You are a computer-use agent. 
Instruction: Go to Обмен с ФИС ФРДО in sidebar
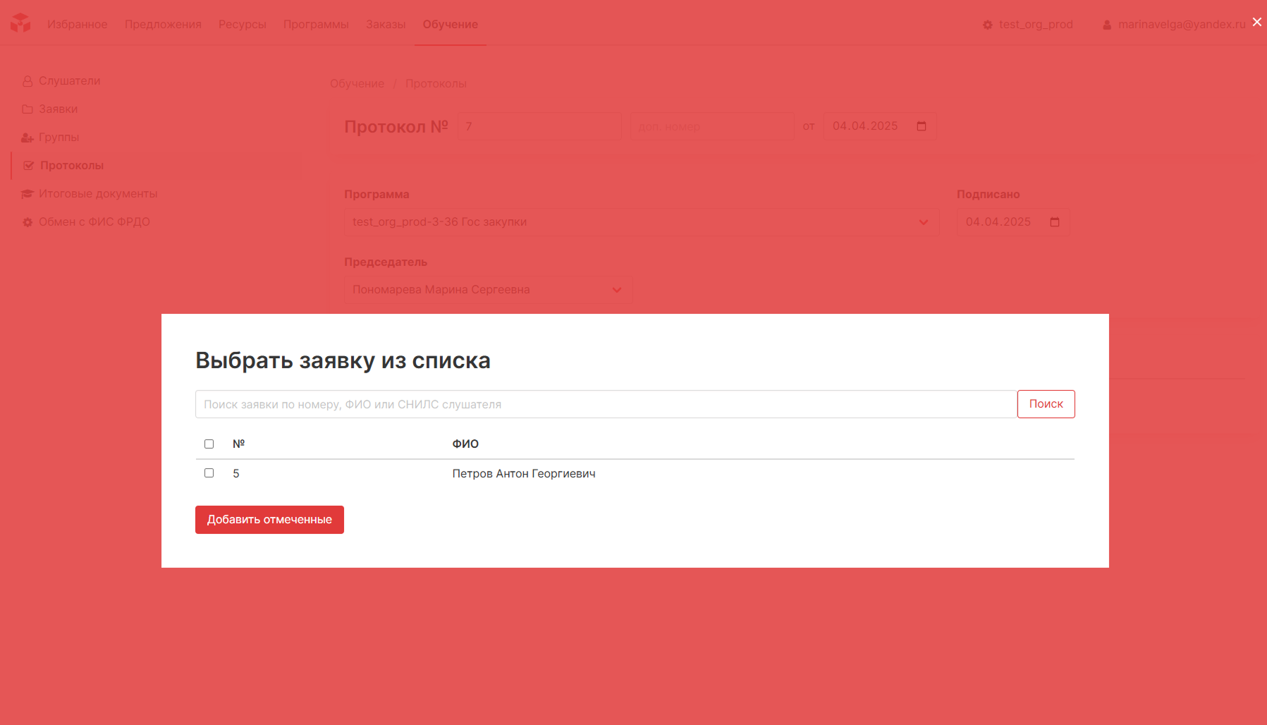click(94, 222)
